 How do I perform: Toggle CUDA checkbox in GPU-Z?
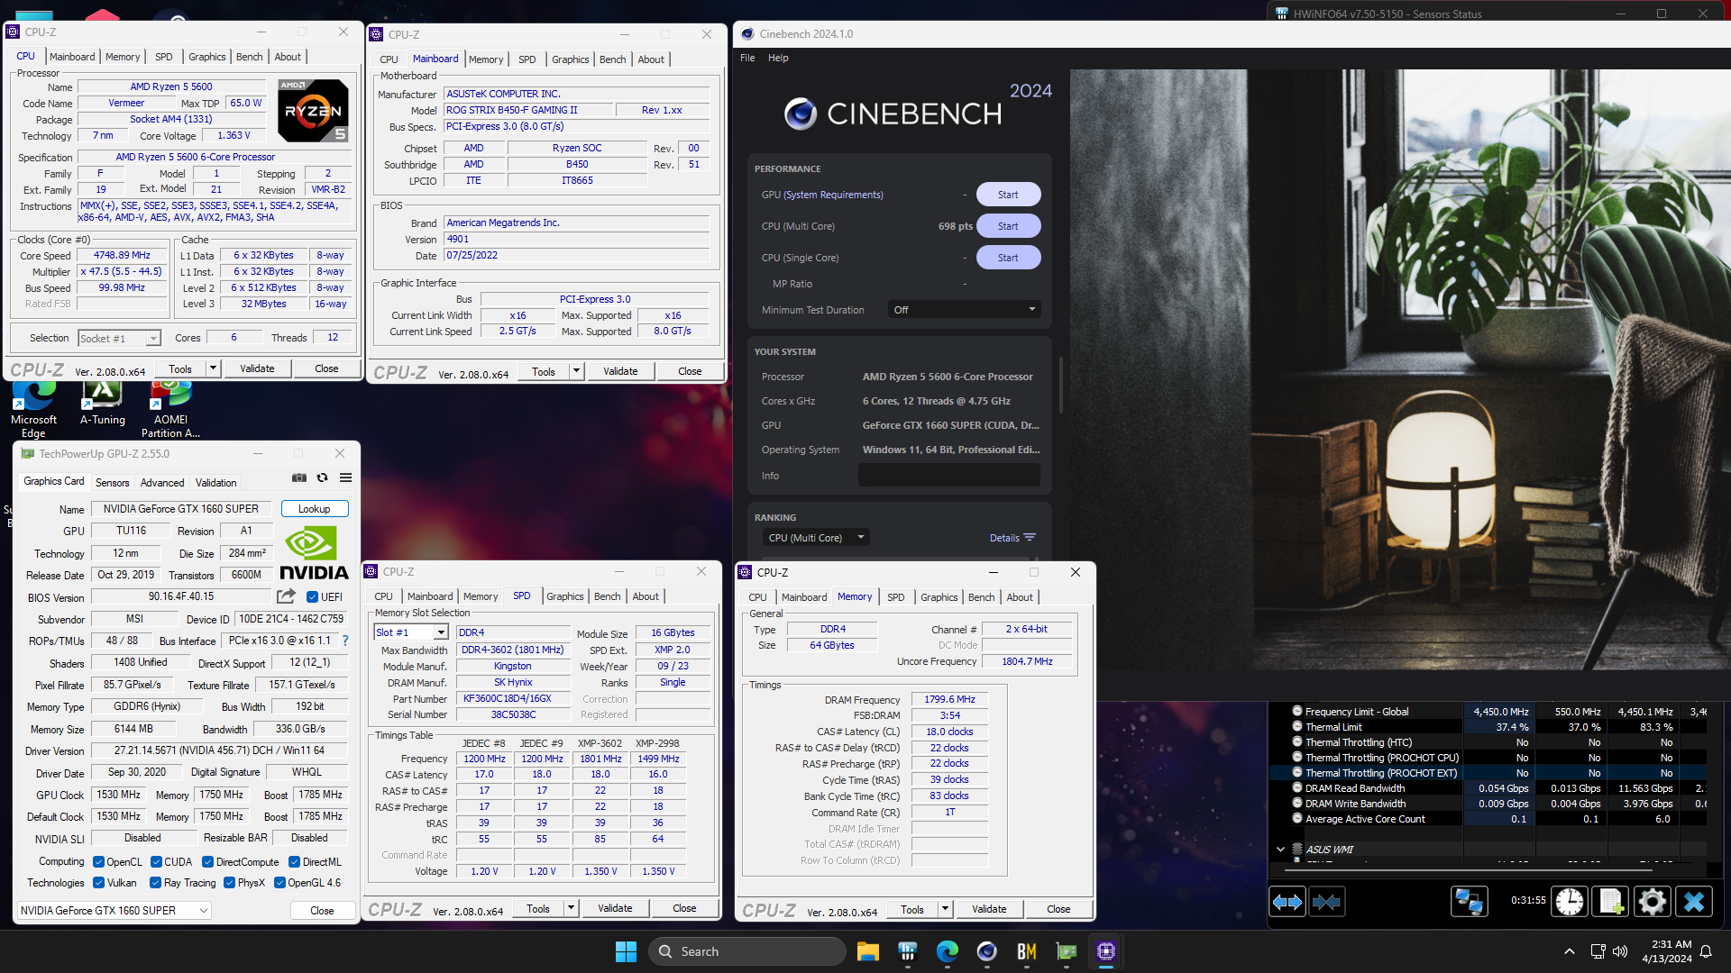(156, 862)
